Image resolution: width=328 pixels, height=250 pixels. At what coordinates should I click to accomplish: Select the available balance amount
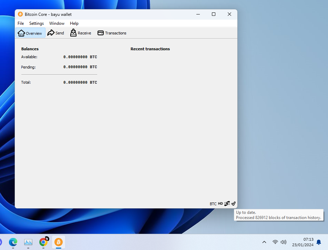[80, 57]
